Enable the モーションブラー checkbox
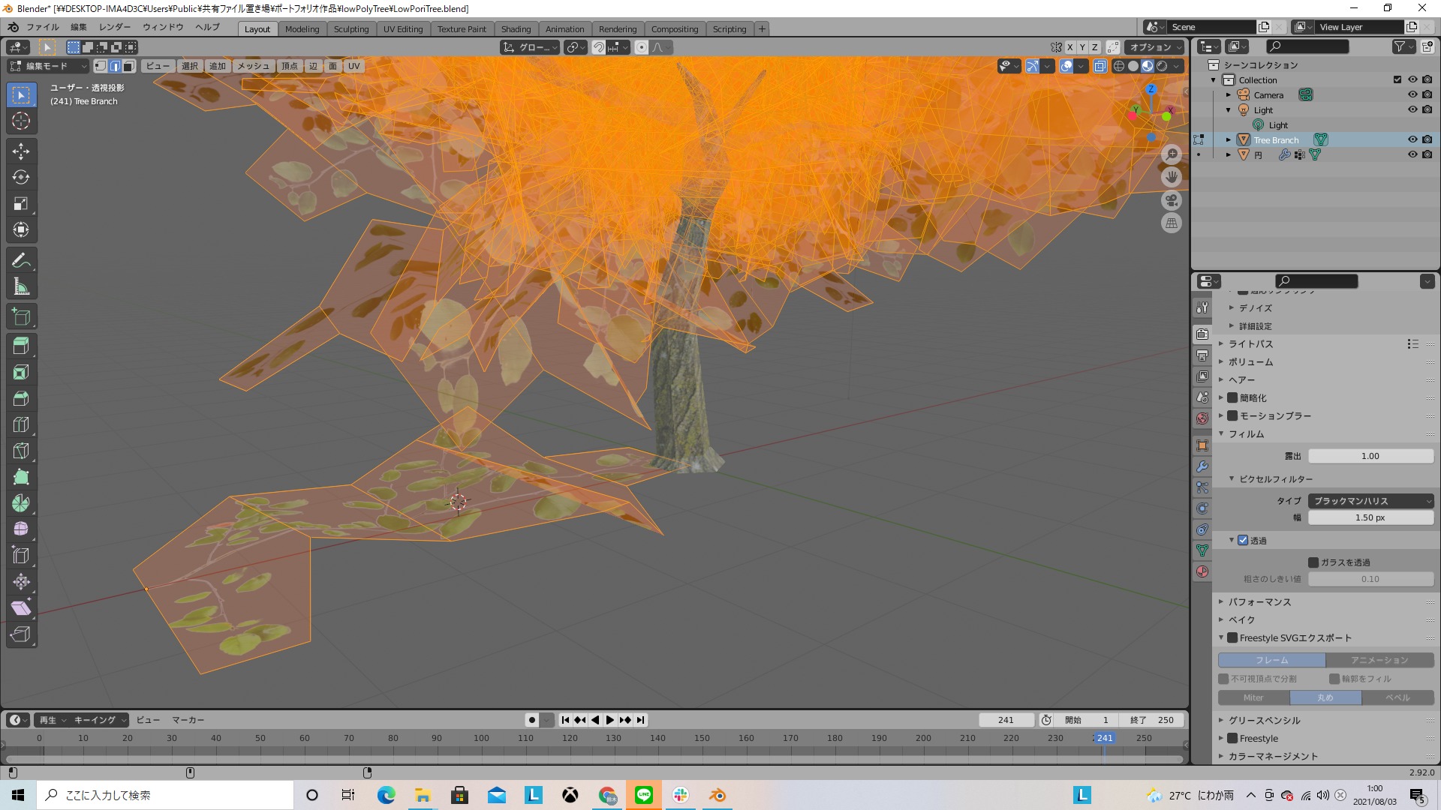Image resolution: width=1441 pixels, height=810 pixels. [x=1232, y=415]
